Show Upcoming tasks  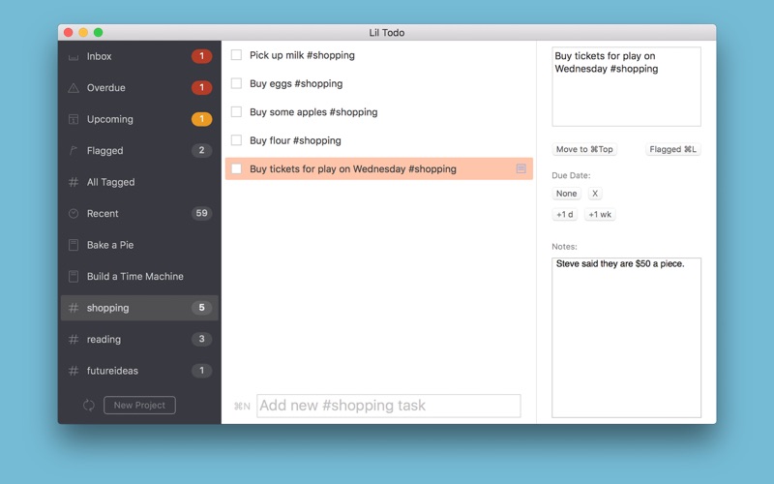point(139,119)
